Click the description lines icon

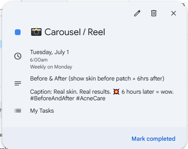pos(18,83)
